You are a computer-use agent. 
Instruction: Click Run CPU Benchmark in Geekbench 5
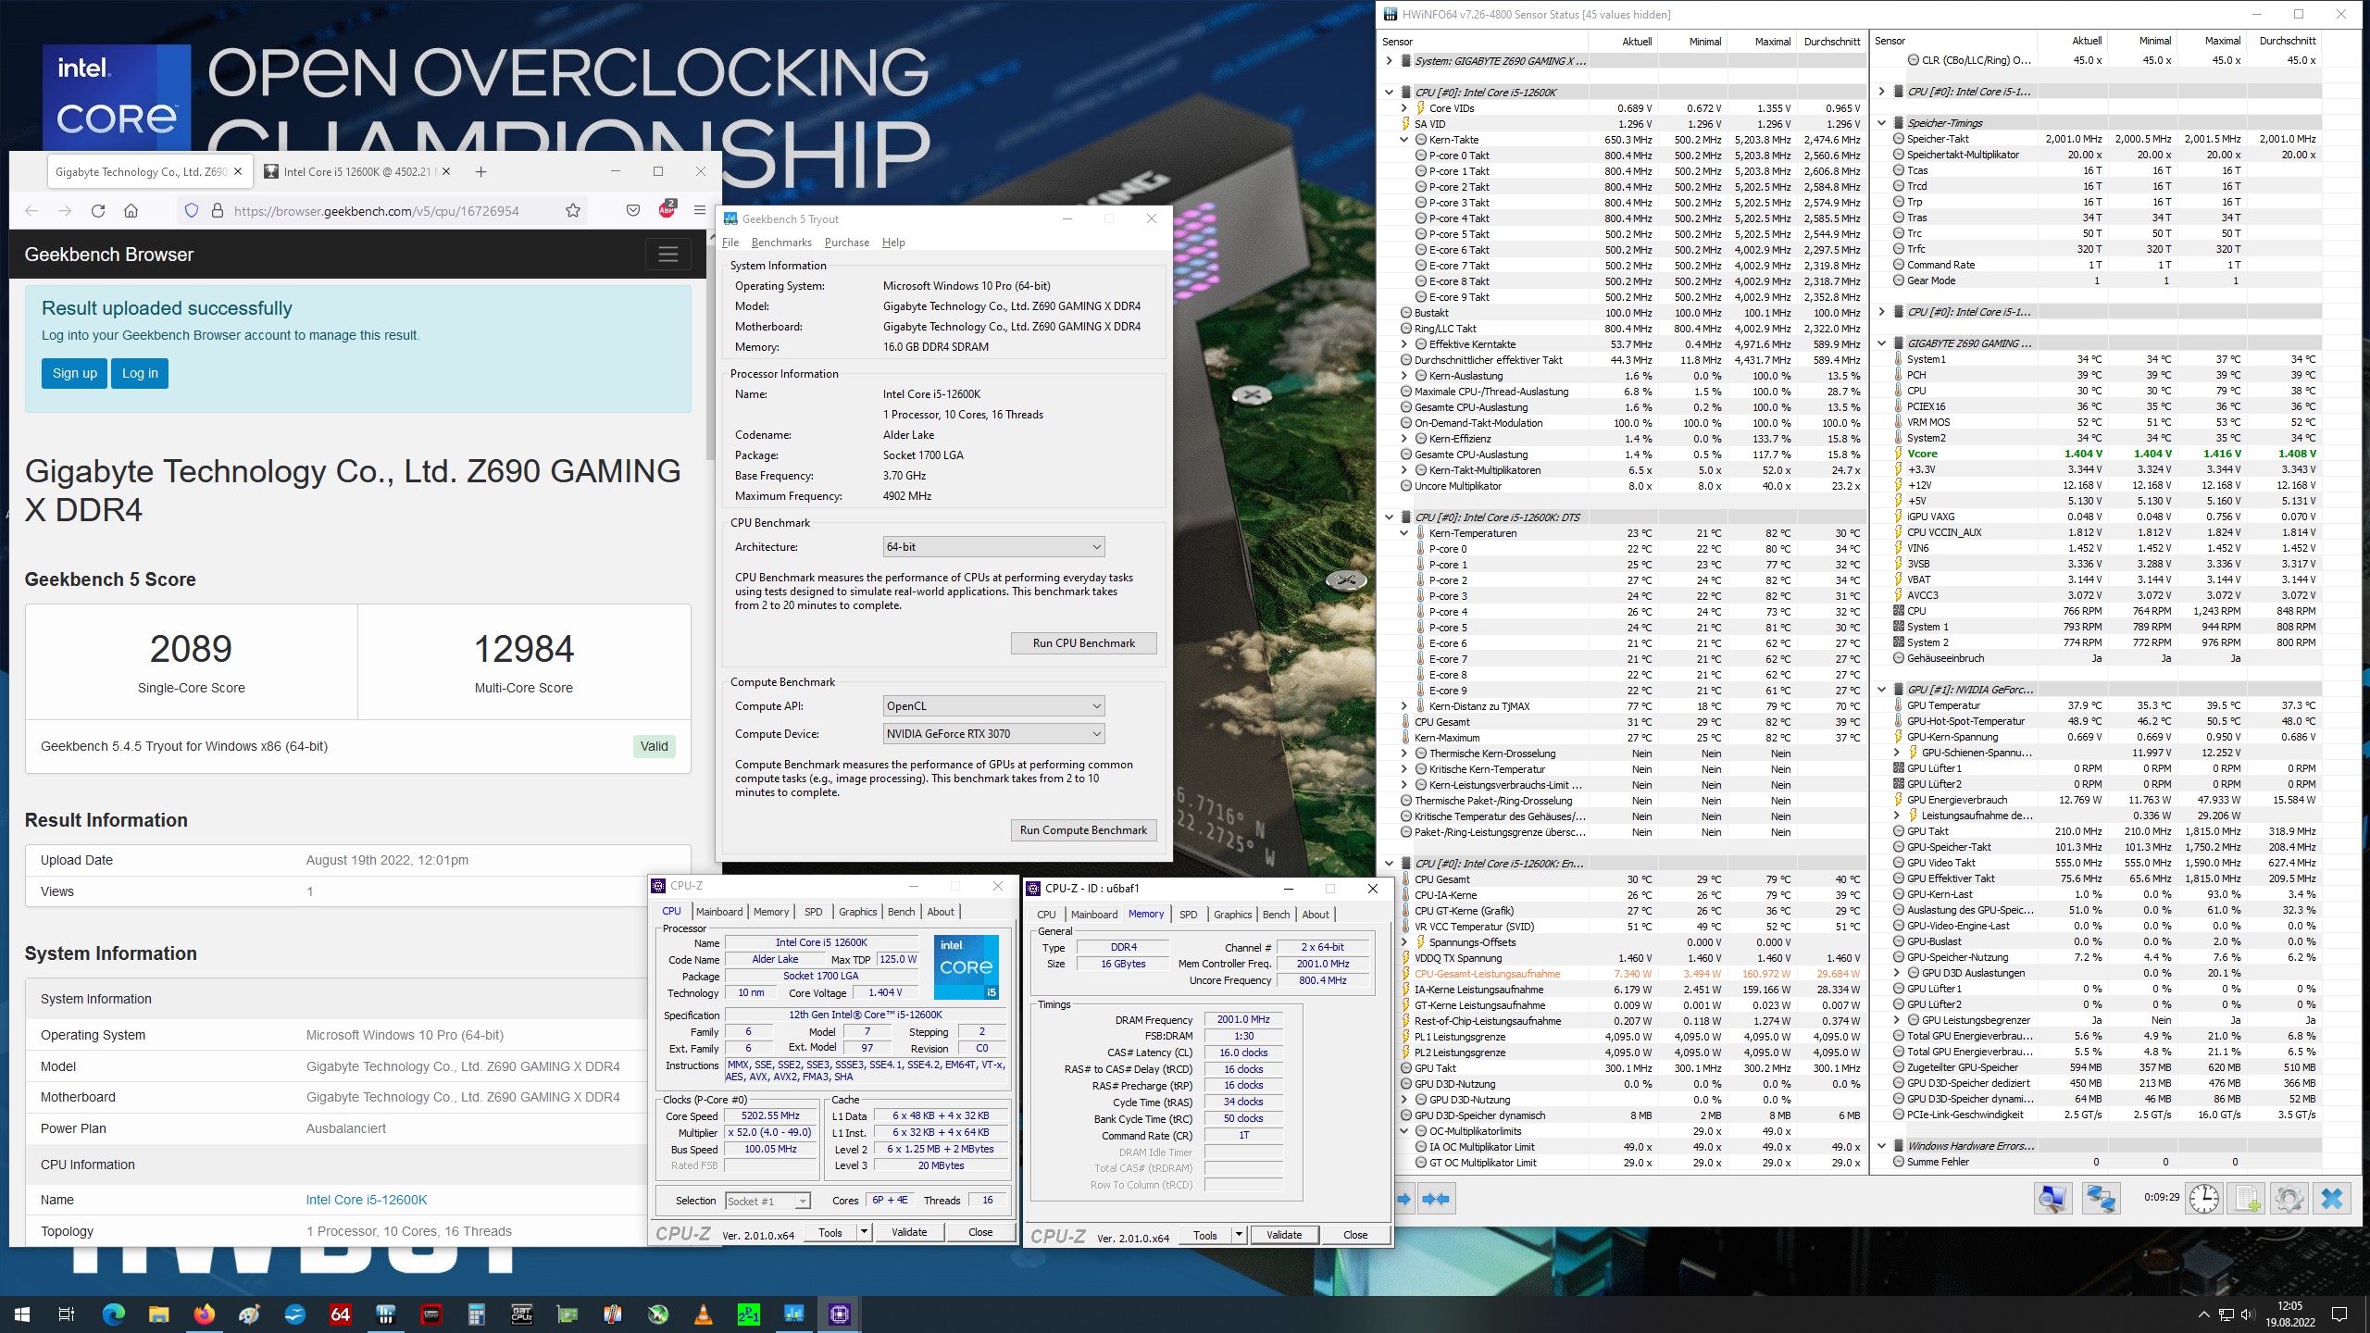1083,642
